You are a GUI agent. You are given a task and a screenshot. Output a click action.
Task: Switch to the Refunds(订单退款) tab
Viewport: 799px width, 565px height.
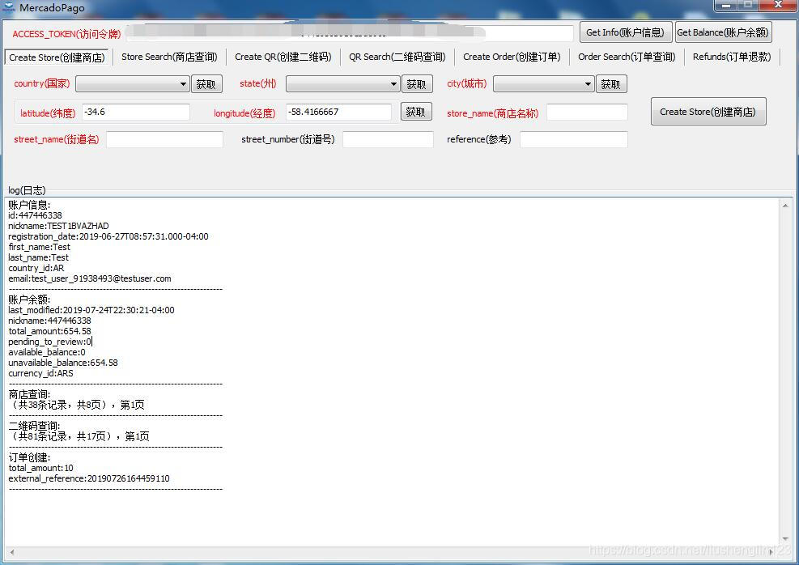click(732, 57)
